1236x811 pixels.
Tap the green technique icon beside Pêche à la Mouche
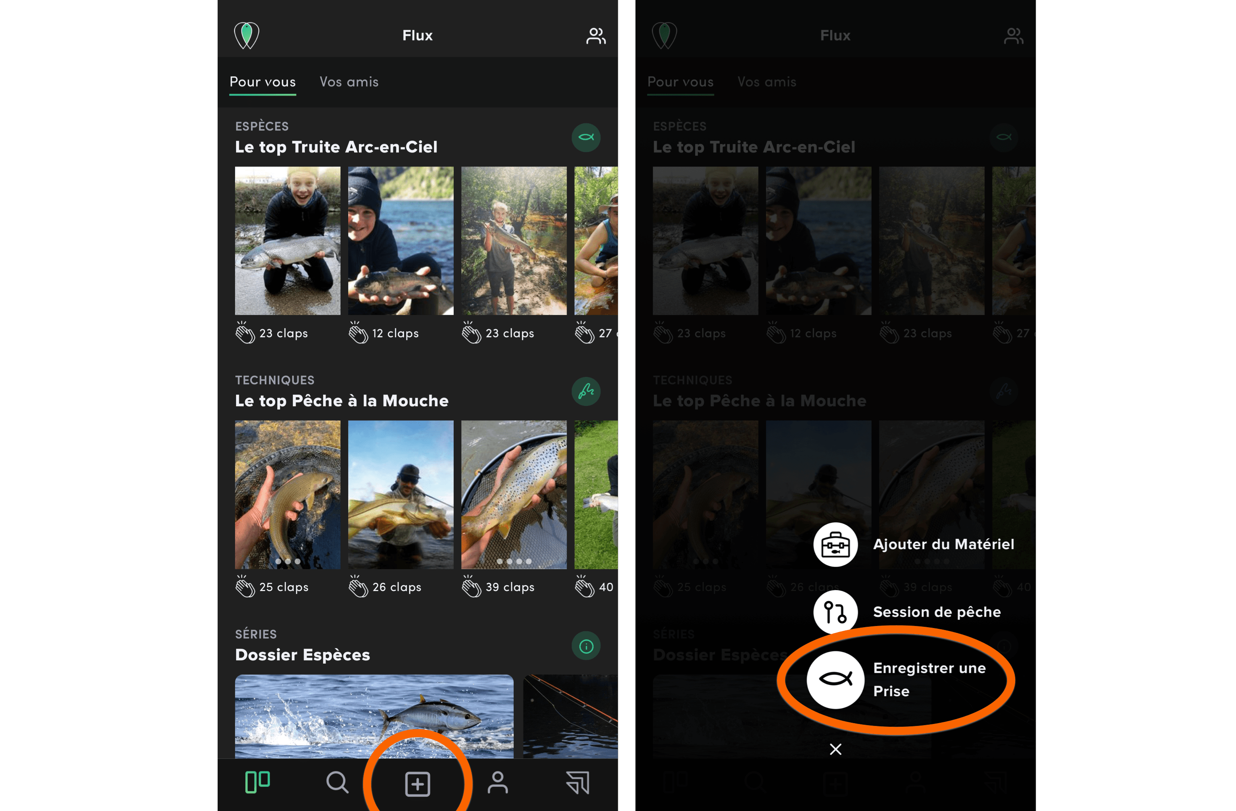(x=586, y=391)
